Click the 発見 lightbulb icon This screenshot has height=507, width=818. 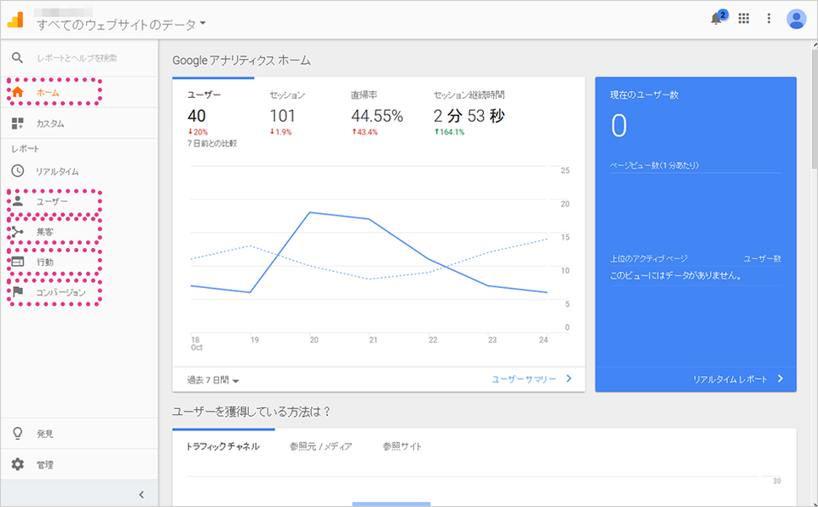pyautogui.click(x=18, y=434)
